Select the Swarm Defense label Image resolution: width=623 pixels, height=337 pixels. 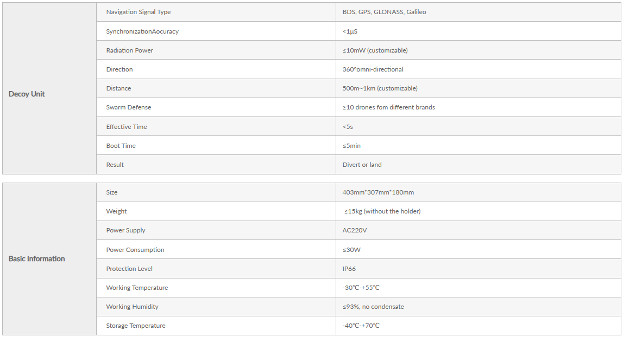pos(128,107)
